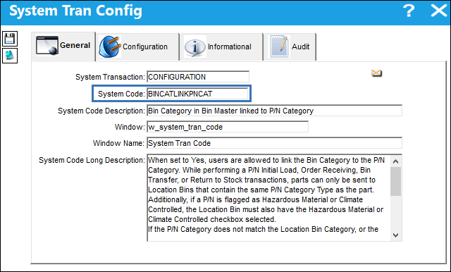
Task: Click the Informational speech bubble icon
Action: [195, 47]
